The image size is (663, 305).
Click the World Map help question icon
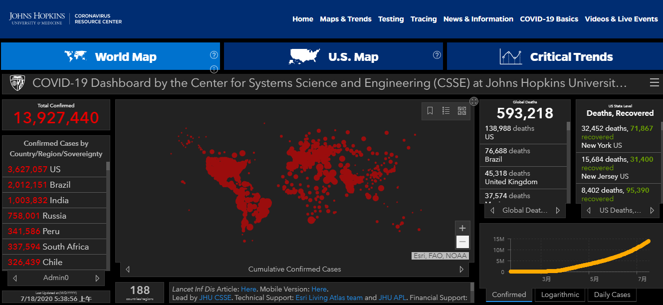tap(214, 55)
